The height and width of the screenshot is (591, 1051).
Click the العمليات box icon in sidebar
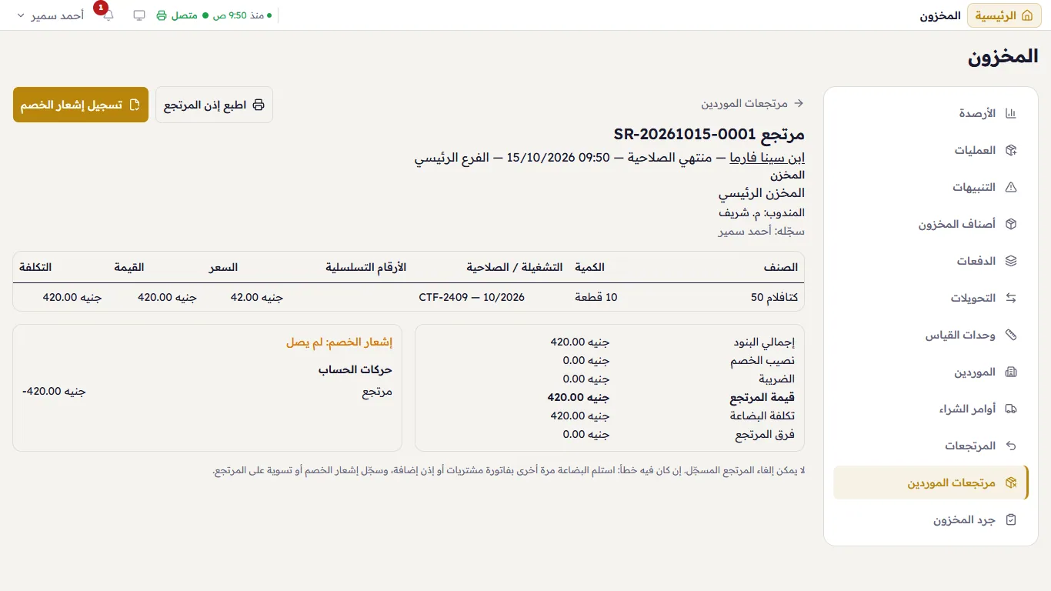[x=1011, y=150]
